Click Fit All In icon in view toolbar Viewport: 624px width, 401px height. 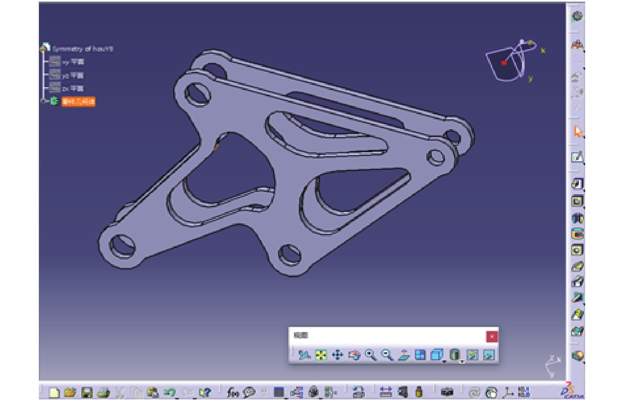(321, 355)
